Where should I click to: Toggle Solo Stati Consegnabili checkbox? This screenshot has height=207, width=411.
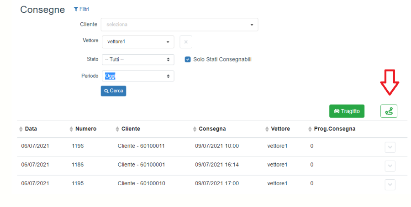(188, 60)
